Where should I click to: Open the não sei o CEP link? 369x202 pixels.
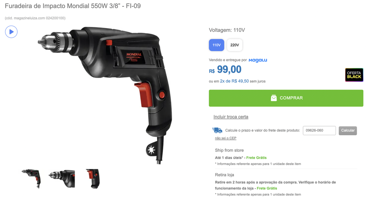(x=226, y=138)
